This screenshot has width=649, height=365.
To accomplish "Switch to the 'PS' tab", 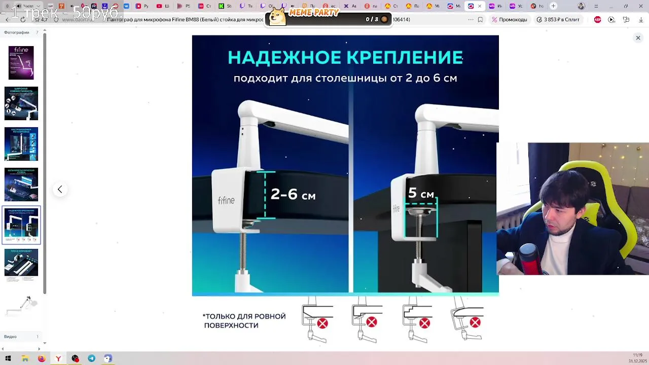I will 184,6.
